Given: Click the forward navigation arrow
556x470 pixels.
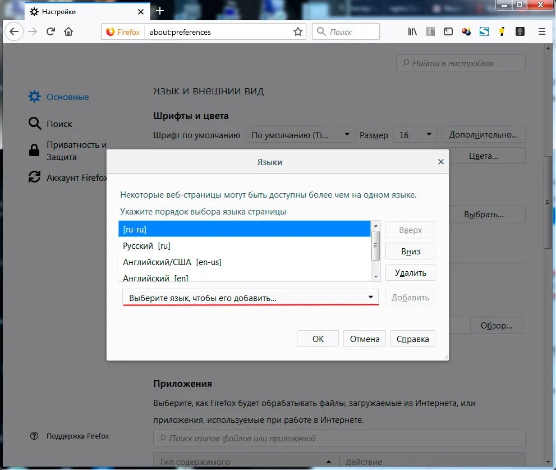Looking at the screenshot, I should pos(33,31).
